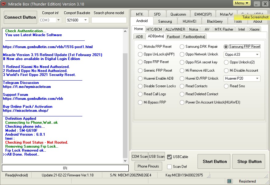The height and width of the screenshot is (185, 270).
Task: Click the Search phone model input field
Action: point(109,20)
